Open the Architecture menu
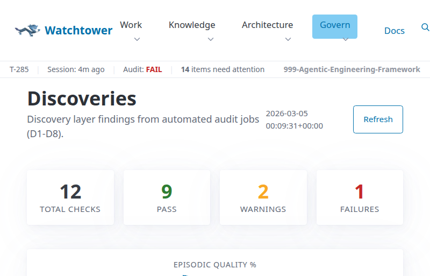430x276 pixels. (x=267, y=25)
